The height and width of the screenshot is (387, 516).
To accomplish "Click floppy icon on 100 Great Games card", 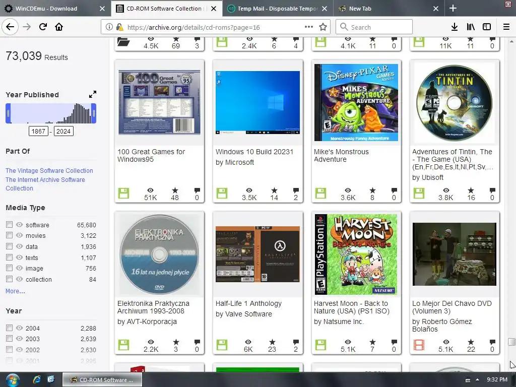I will pyautogui.click(x=124, y=193).
